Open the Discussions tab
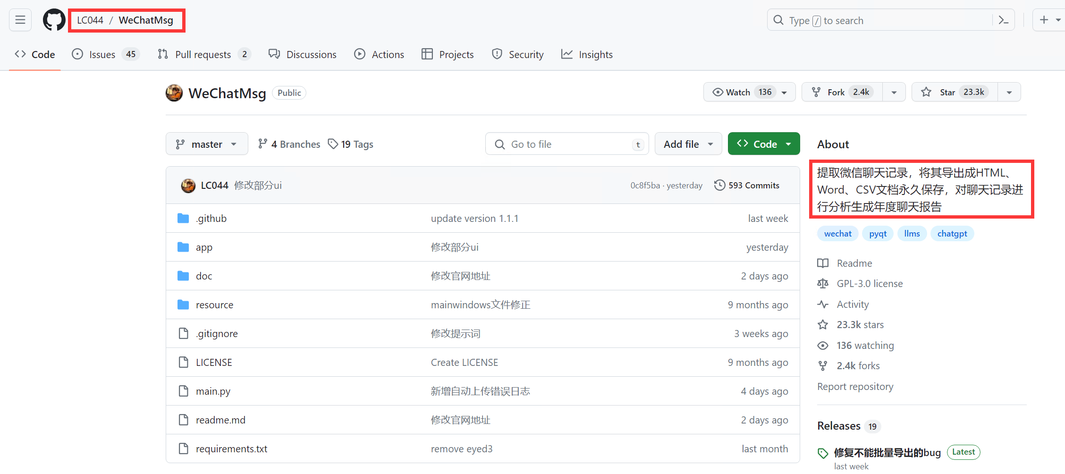The width and height of the screenshot is (1065, 474). 303,54
